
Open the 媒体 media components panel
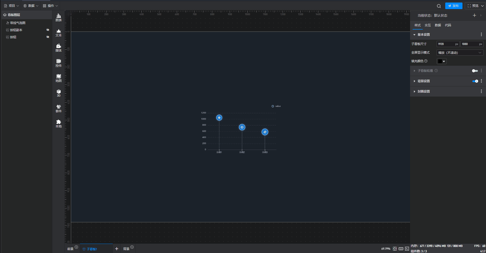tap(58, 48)
